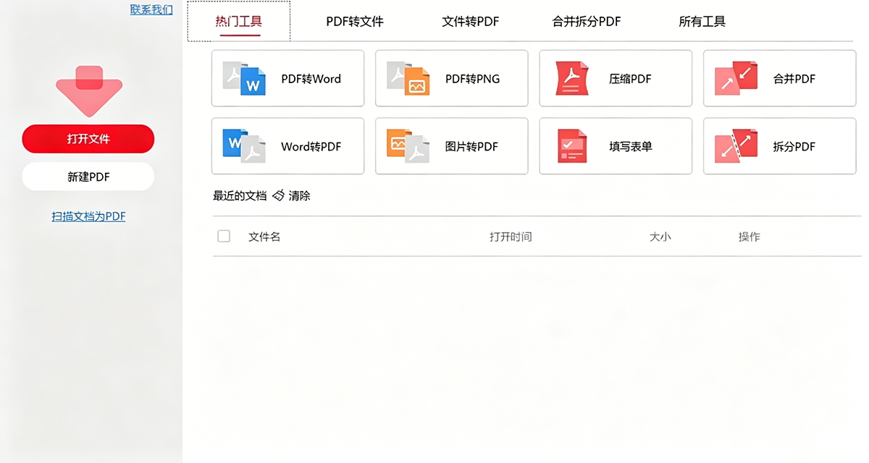Click the Word转PDF label text

(311, 146)
